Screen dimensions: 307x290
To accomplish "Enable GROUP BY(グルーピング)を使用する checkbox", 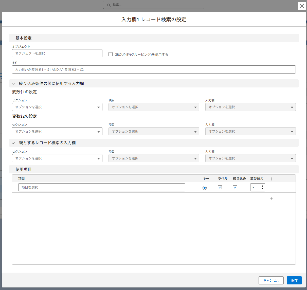I will point(111,54).
